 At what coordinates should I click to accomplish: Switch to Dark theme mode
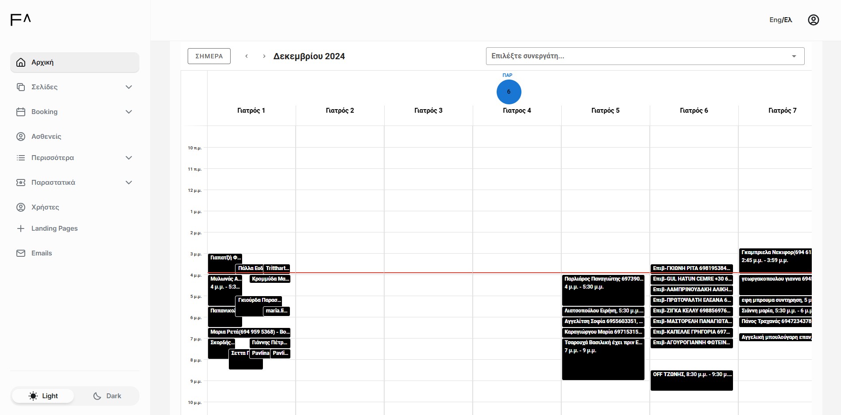(107, 396)
